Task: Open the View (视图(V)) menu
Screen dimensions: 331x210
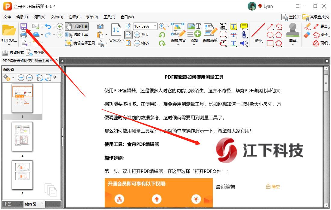Action: (x=39, y=17)
